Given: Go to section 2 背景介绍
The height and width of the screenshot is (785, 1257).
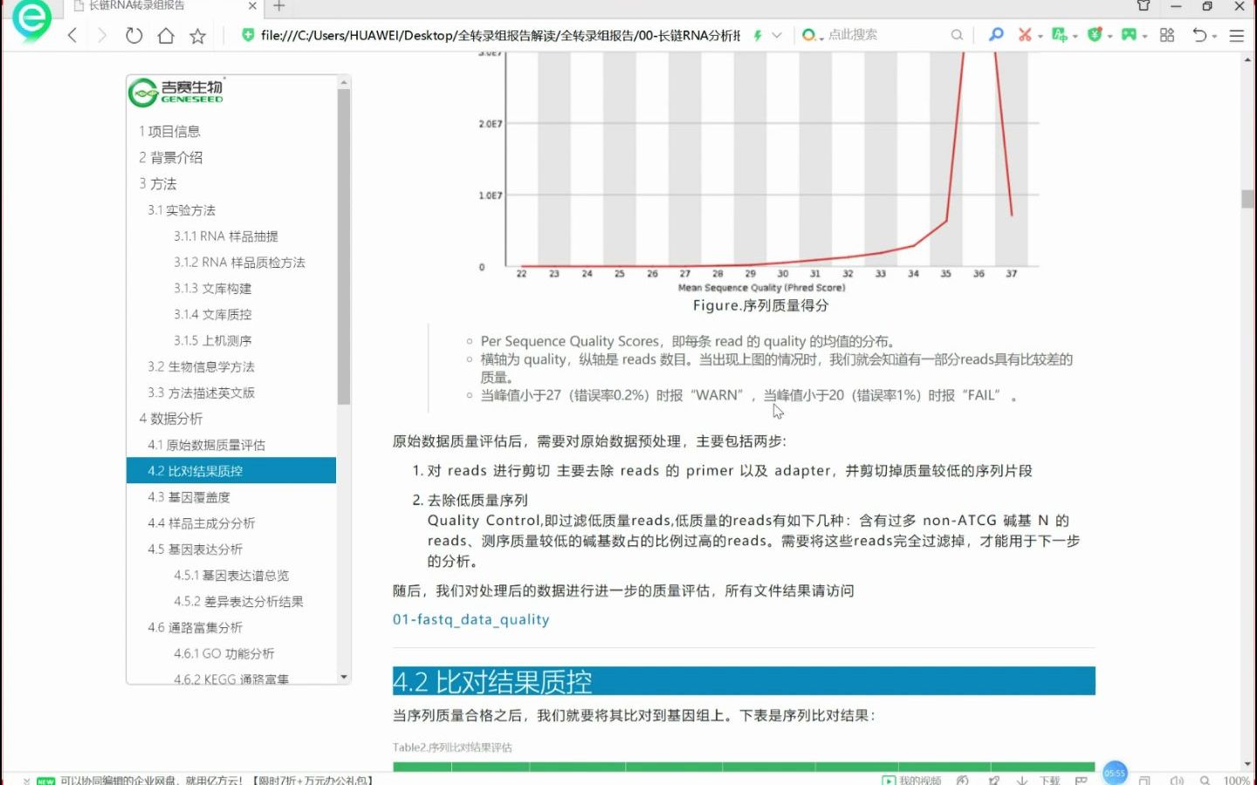Looking at the screenshot, I should (170, 158).
